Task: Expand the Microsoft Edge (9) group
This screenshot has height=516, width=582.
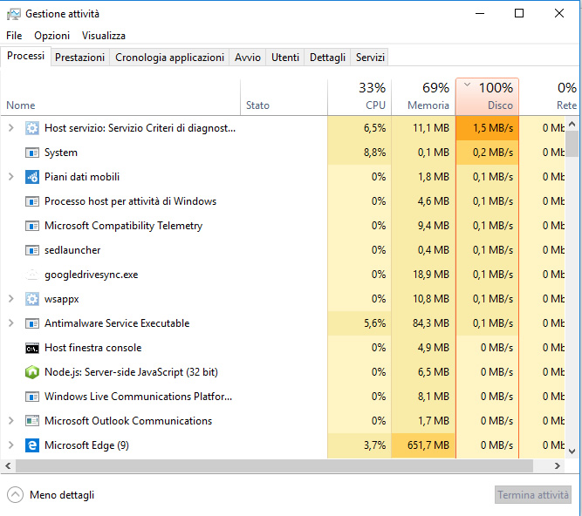Action: coord(11,445)
